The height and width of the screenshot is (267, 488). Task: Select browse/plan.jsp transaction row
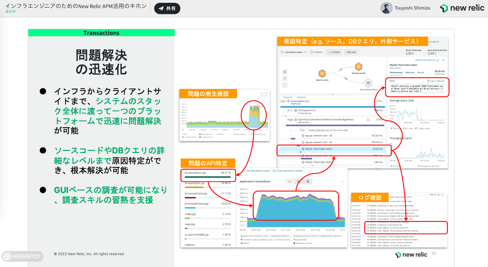click(x=208, y=185)
